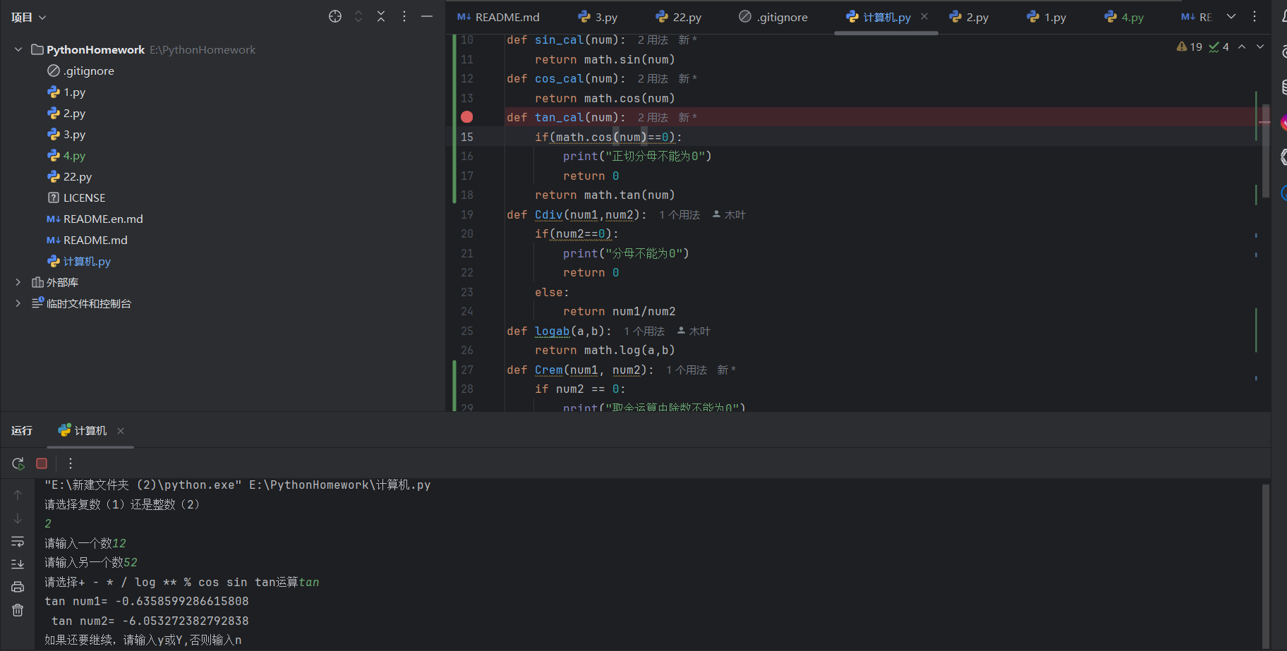Switch to 2.py editor tab
This screenshot has width=1287, height=651.
tap(969, 17)
